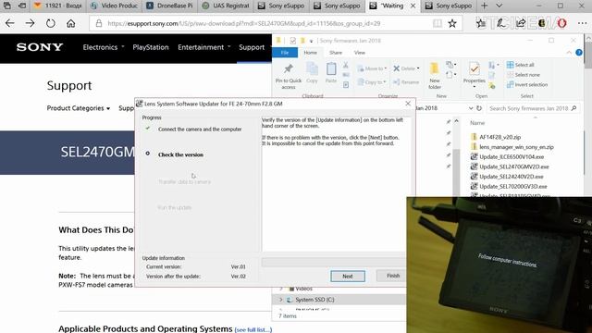
Task: Select AF14F28_v20.zip file
Action: point(496,137)
